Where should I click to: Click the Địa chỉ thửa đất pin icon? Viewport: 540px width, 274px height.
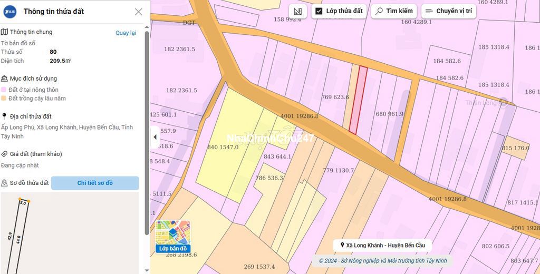(4, 116)
